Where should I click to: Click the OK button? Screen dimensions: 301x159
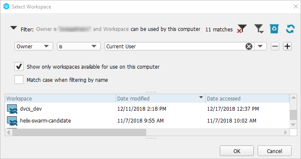237,151
